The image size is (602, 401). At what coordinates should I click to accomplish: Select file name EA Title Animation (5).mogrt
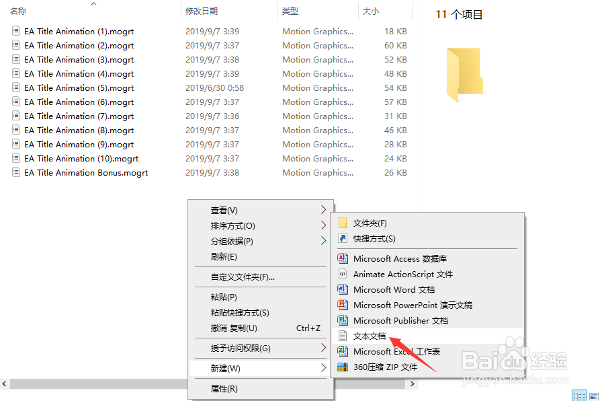(79, 87)
